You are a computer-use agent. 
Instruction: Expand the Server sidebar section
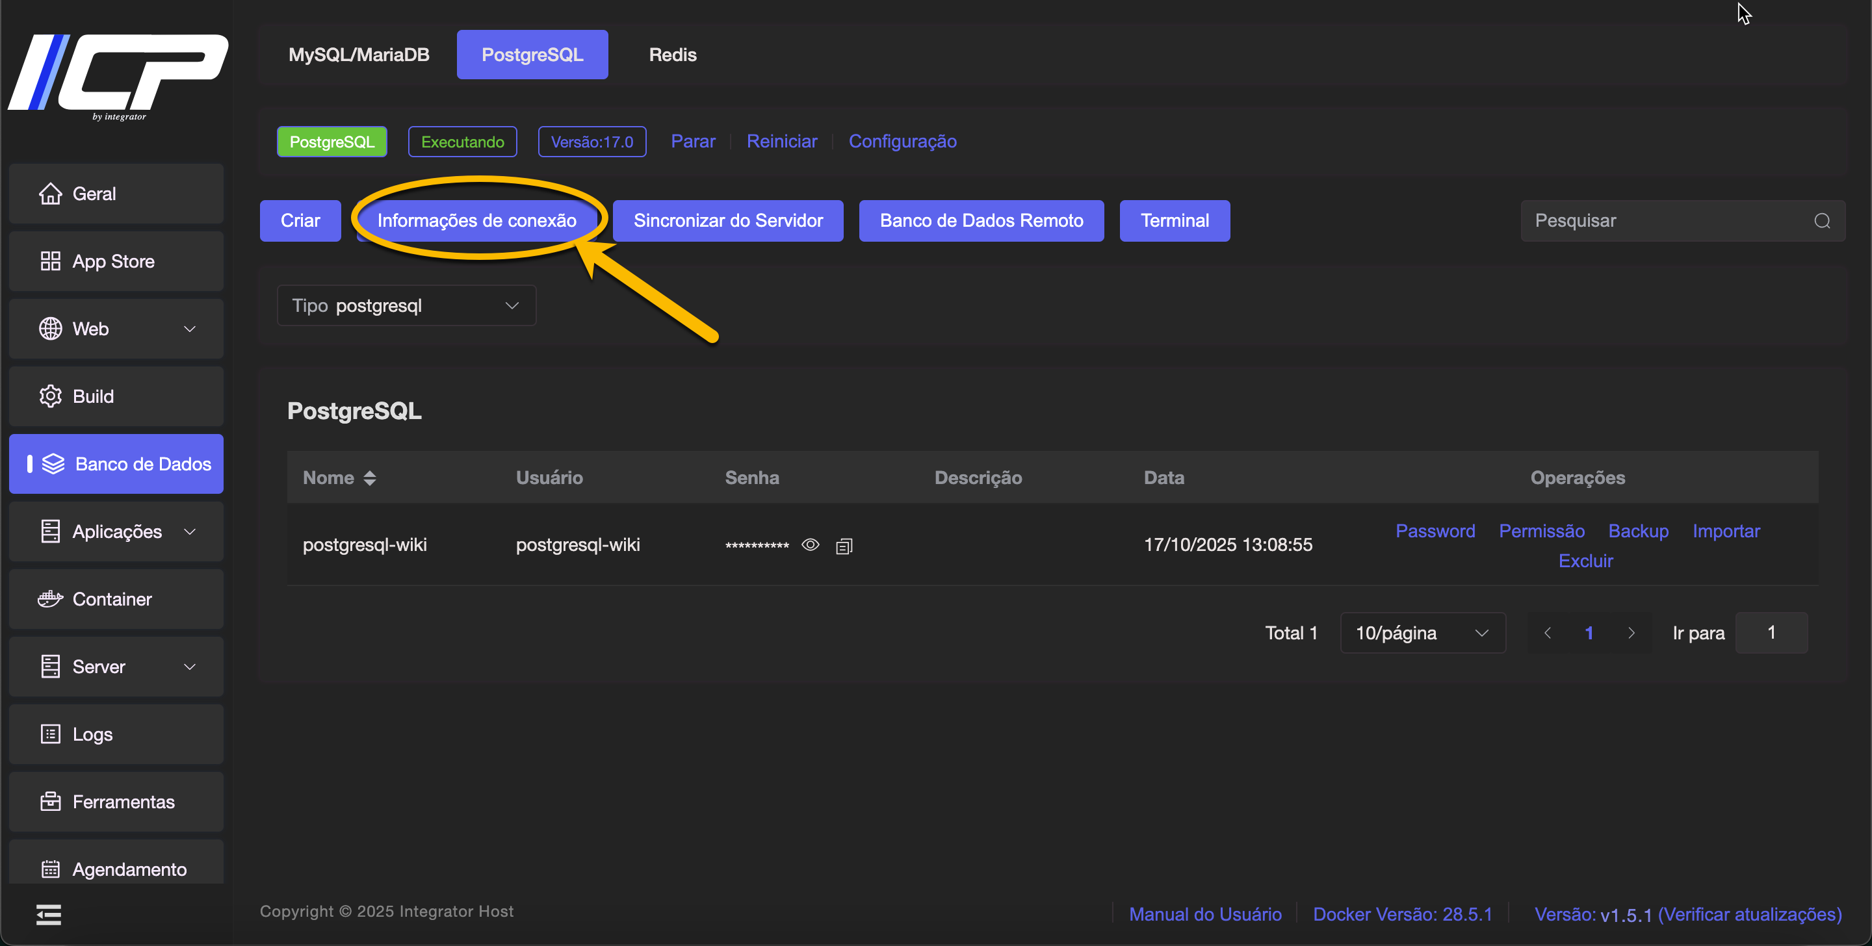tap(189, 667)
